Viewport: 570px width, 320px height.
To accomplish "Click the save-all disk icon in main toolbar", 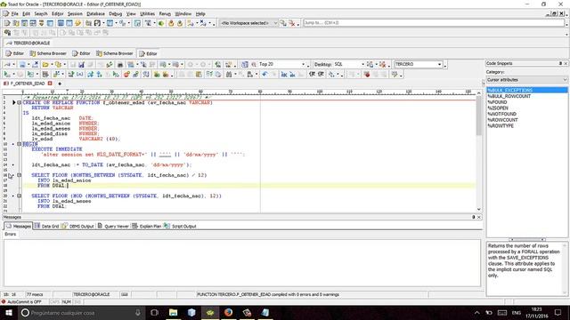I will pos(97,23).
